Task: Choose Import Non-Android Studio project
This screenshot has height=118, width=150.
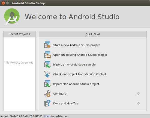Action: 76,84
